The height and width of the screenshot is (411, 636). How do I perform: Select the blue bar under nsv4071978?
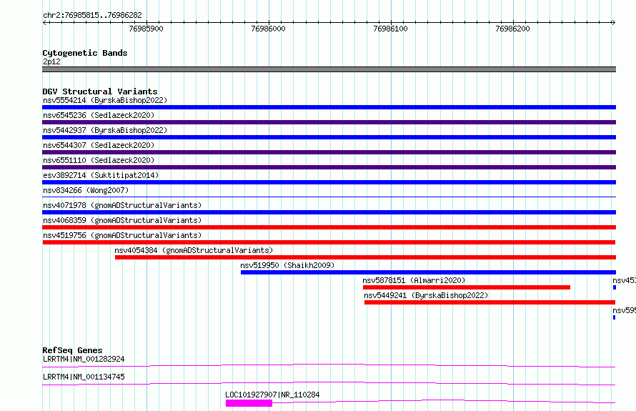pyautogui.click(x=329, y=212)
